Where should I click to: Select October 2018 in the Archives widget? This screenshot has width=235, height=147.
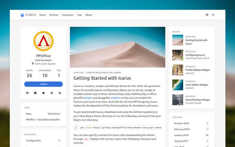[181, 123]
